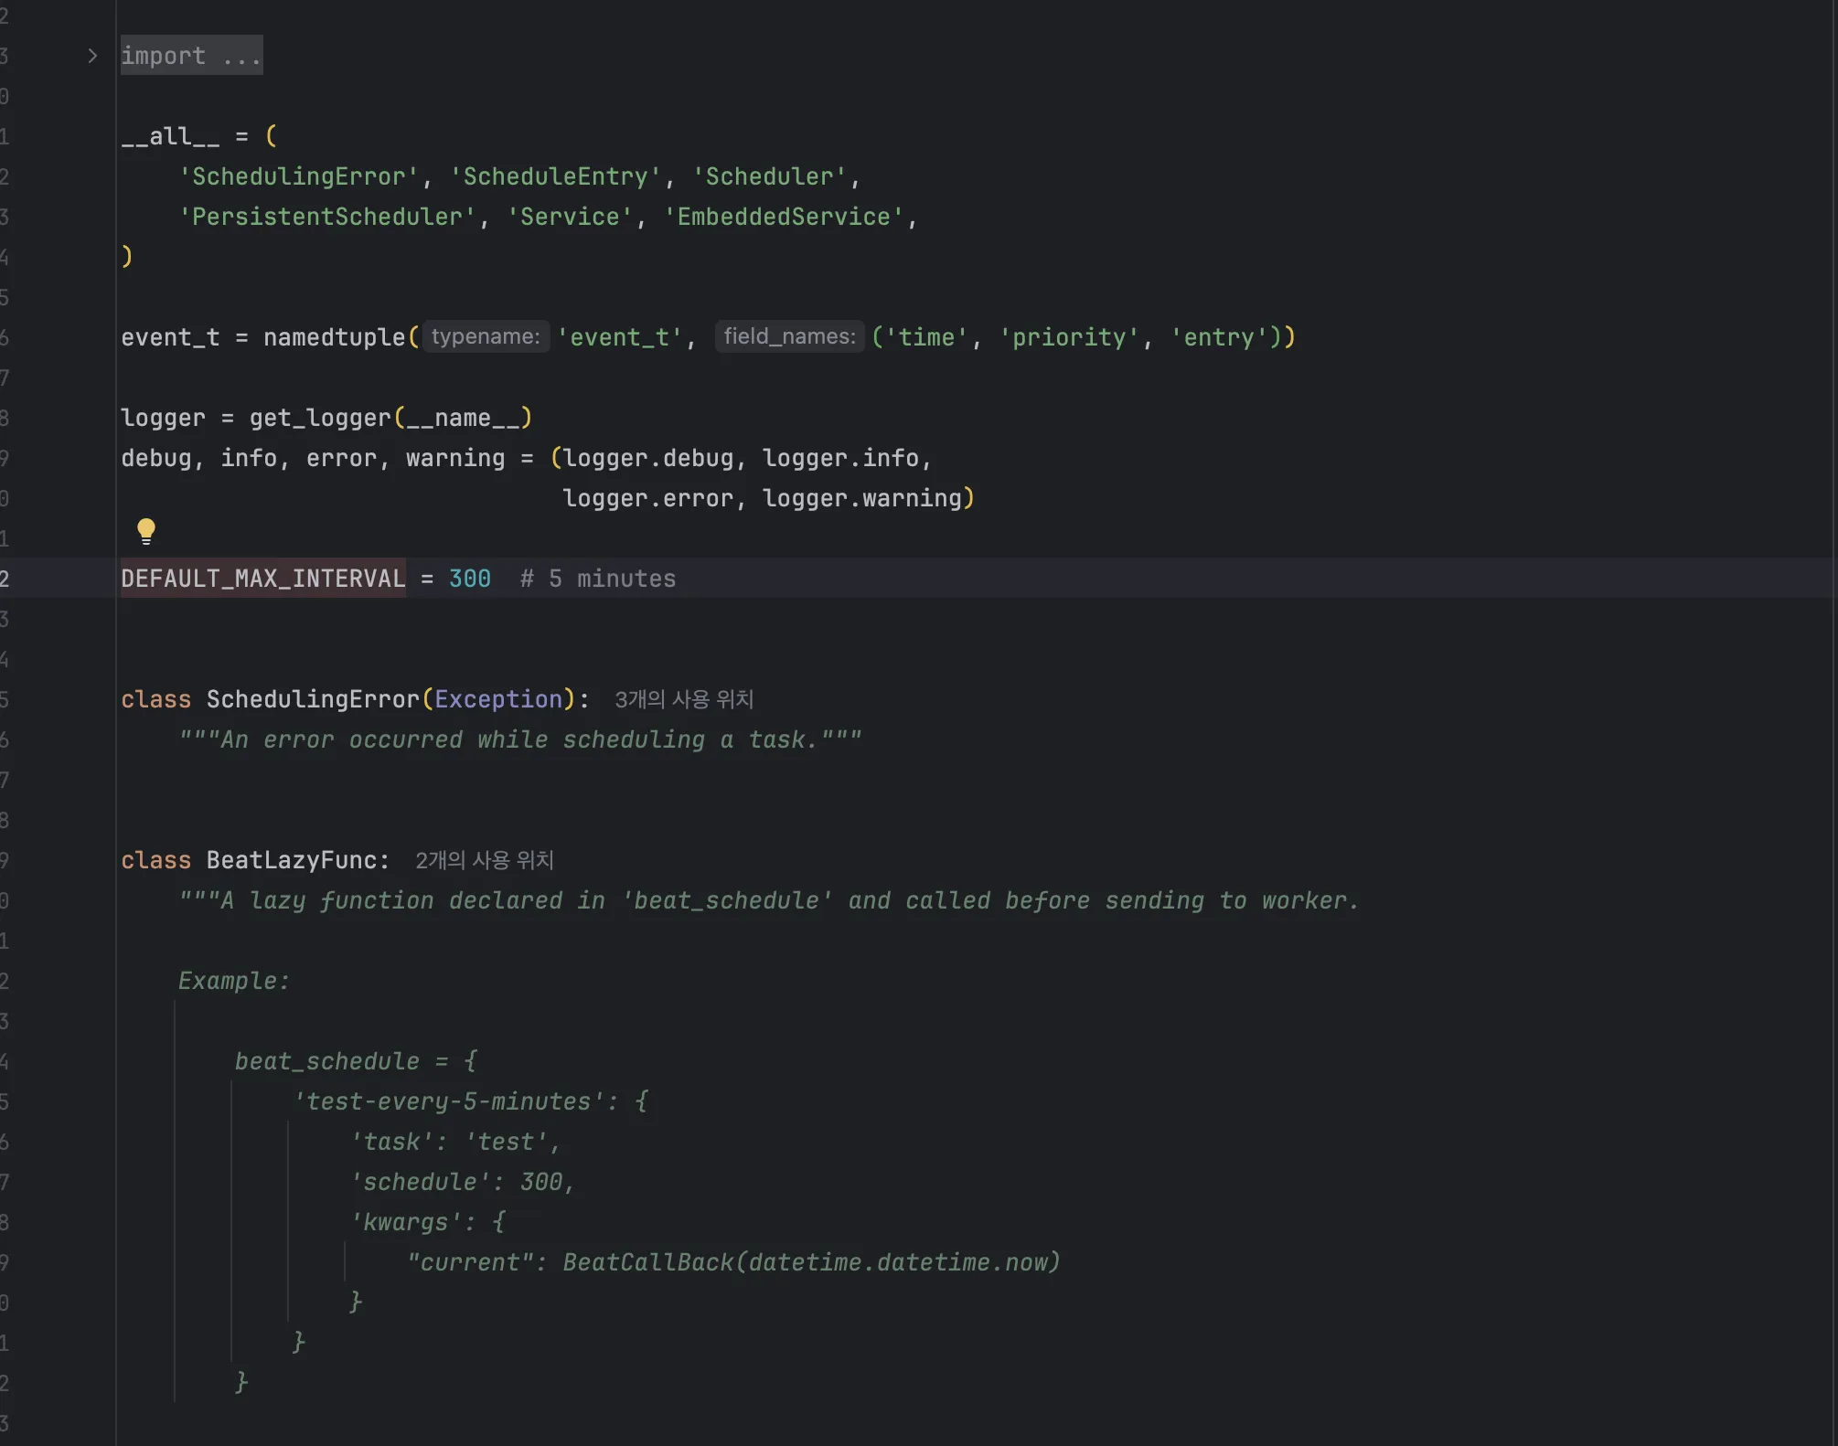The width and height of the screenshot is (1838, 1446).
Task: Place cursor on DEFAULT_MAX_INTERVAL constant name
Action: [x=262, y=578]
